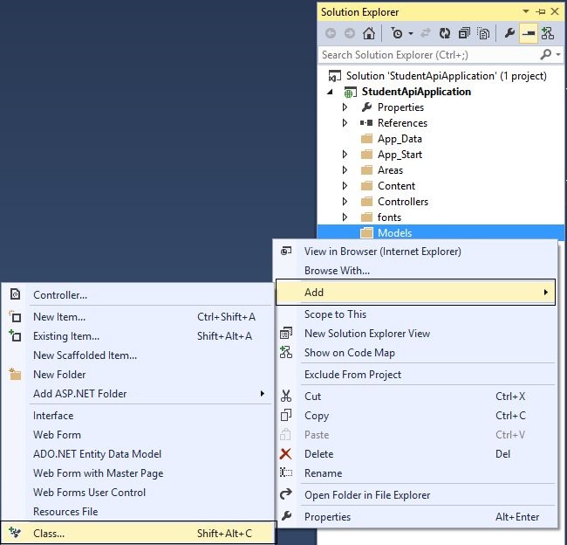Click Delete in the context menu
Image resolution: width=567 pixels, height=545 pixels.
(x=415, y=454)
